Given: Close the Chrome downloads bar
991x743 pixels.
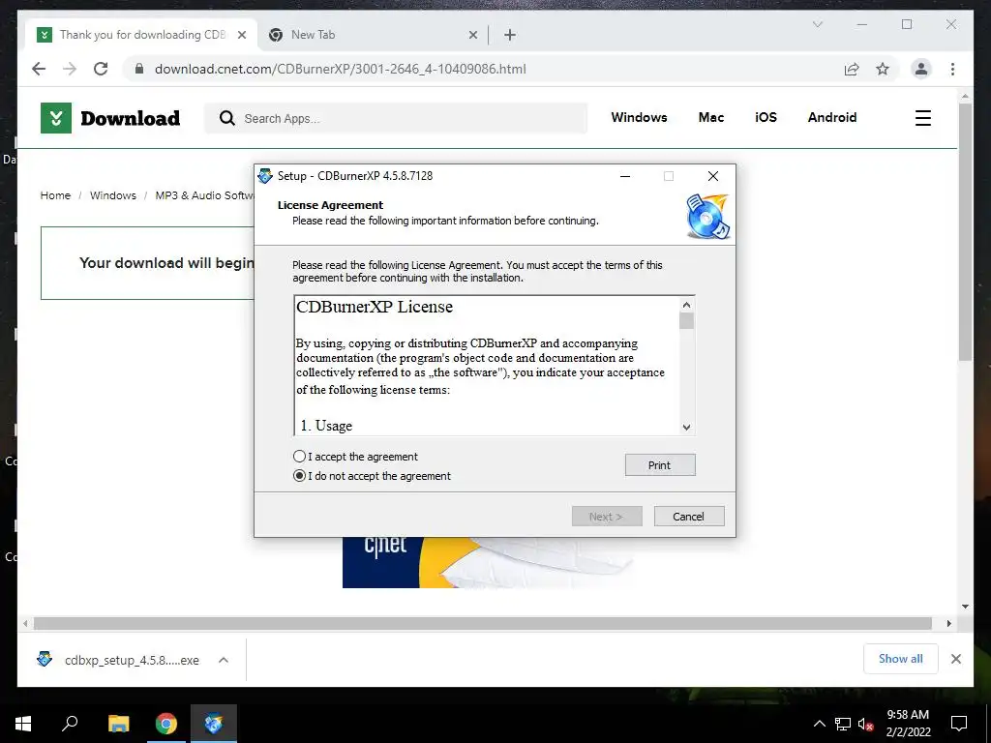Looking at the screenshot, I should tap(955, 659).
